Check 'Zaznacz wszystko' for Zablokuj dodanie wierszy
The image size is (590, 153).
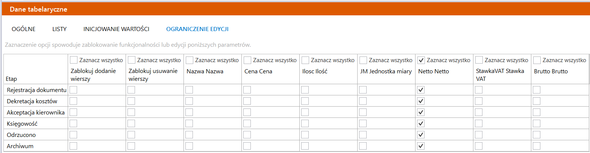(x=74, y=60)
